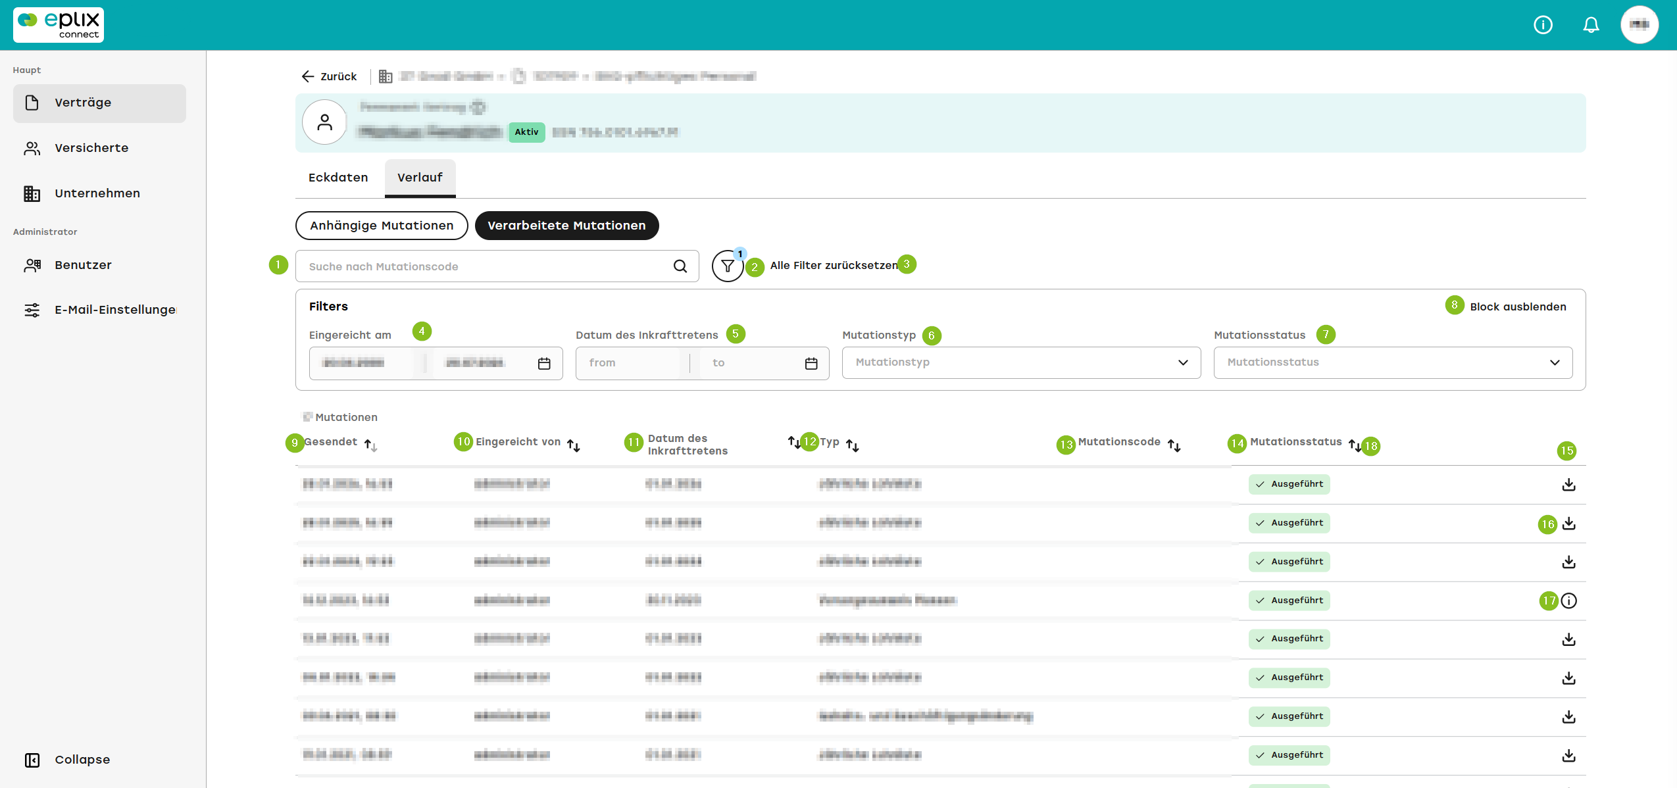
Task: Show Anhängige Mutationen
Action: 382,226
